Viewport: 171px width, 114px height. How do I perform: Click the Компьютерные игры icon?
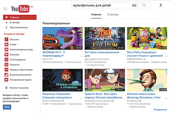tap(6, 49)
